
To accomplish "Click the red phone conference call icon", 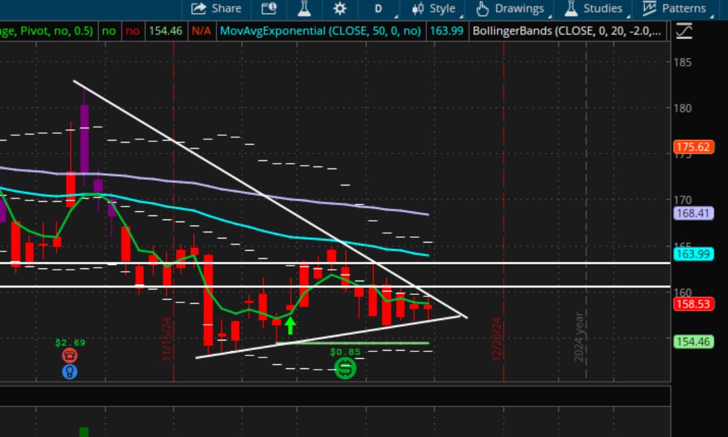I will point(70,355).
